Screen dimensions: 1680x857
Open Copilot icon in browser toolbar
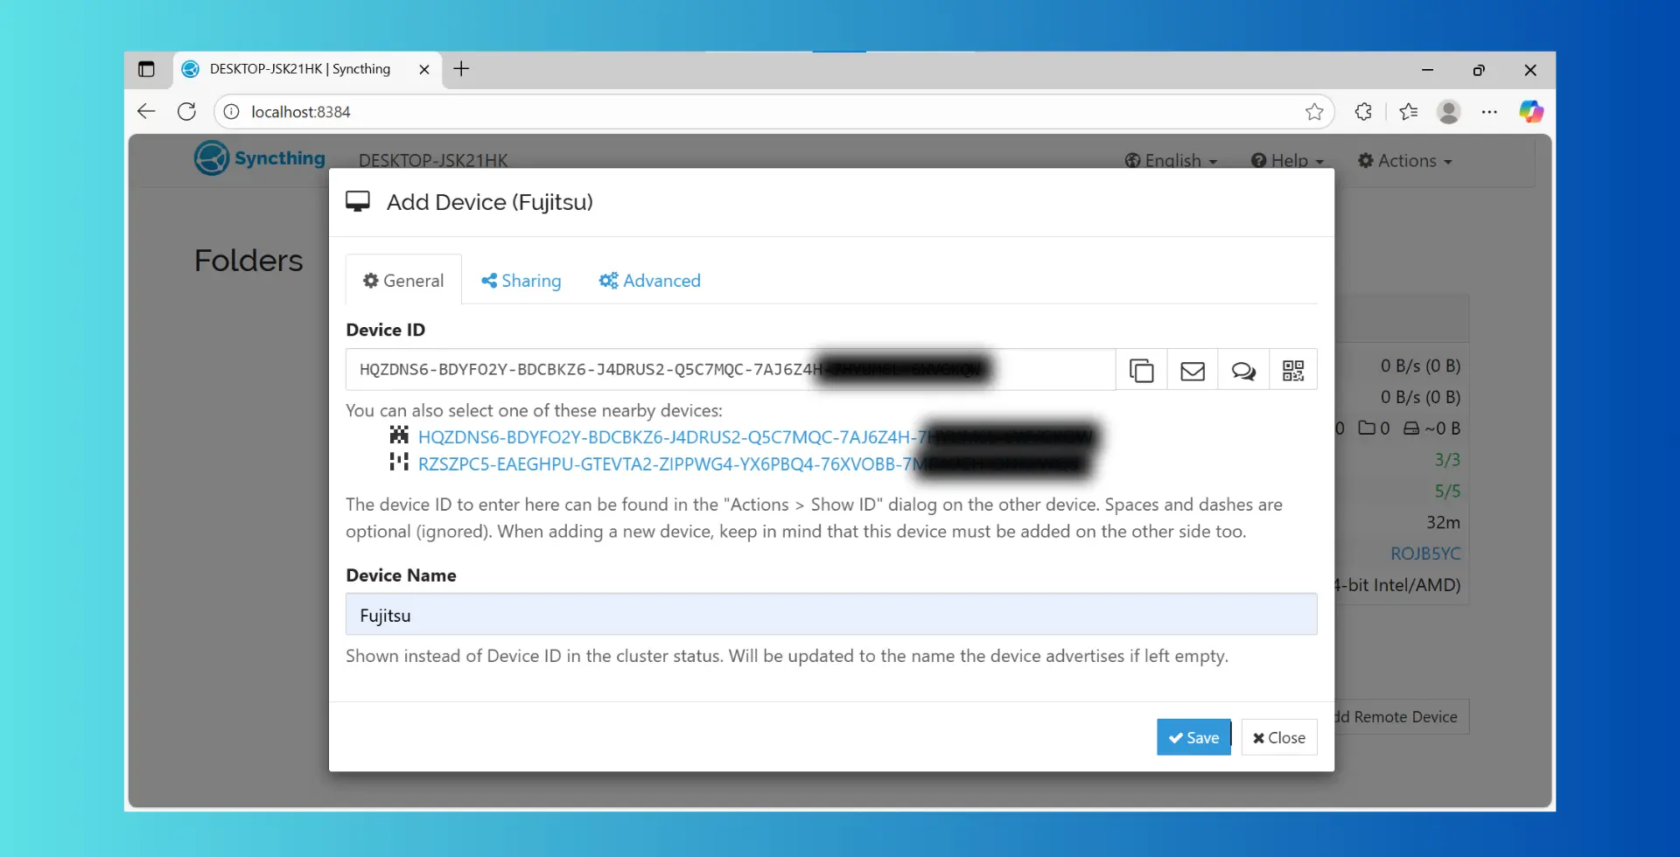1530,112
